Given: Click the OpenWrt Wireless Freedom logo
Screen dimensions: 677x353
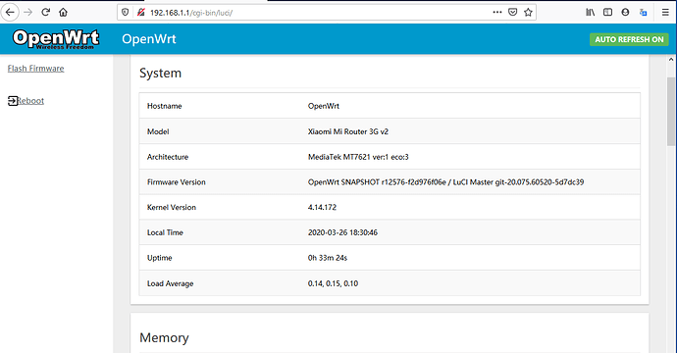Looking at the screenshot, I should 56,39.
